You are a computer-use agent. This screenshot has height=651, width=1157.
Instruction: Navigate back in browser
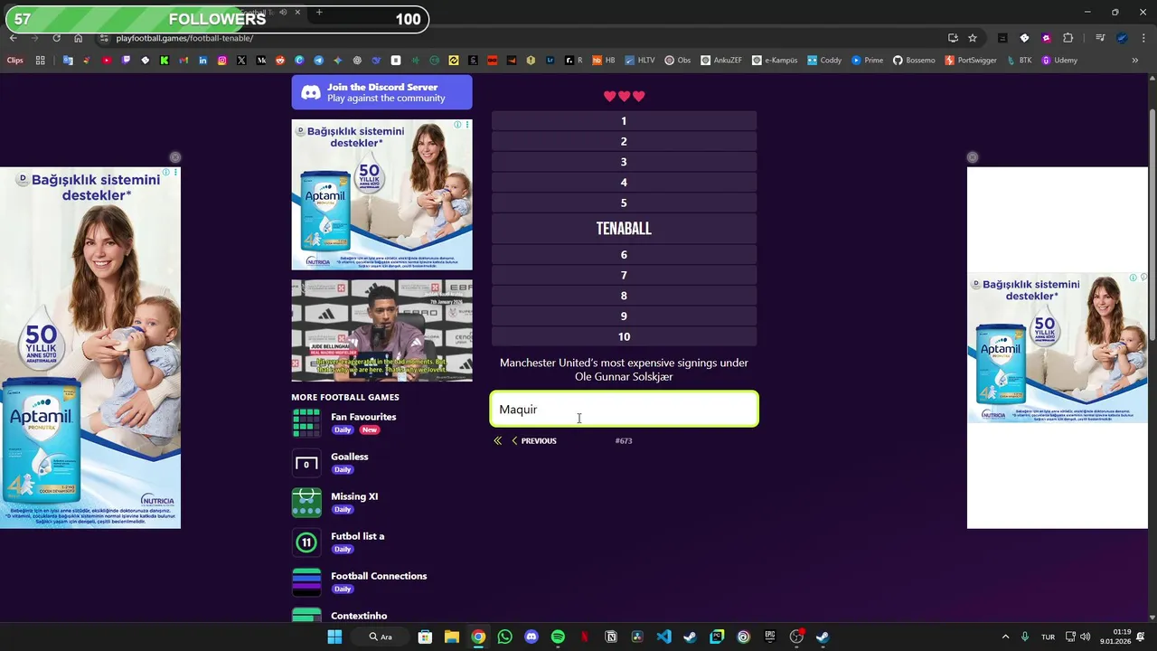click(13, 38)
